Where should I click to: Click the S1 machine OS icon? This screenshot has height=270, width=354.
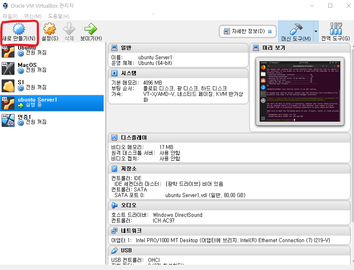[x=8, y=86]
